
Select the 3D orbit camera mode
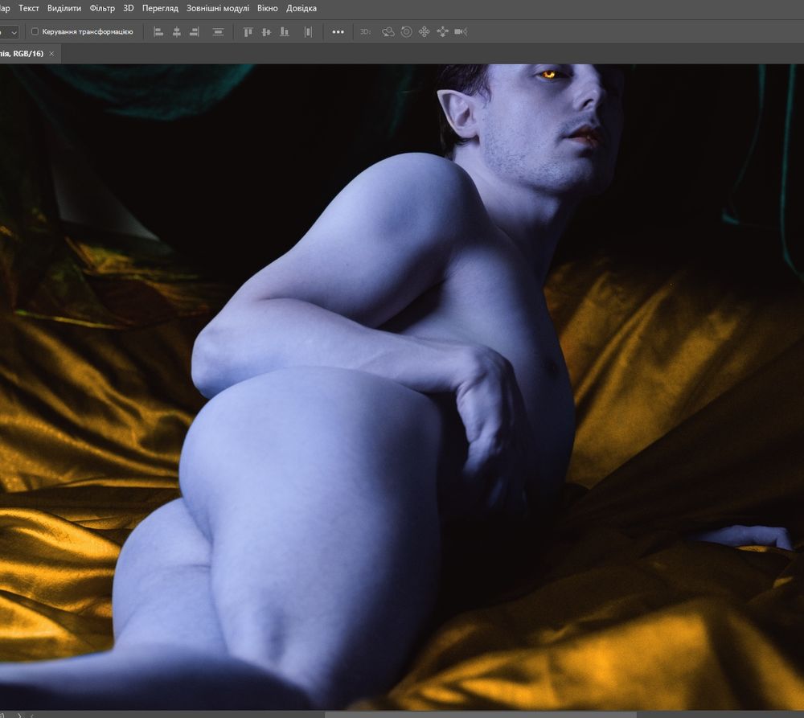388,32
